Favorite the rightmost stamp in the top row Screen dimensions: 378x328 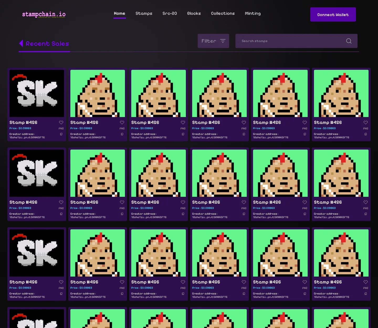(366, 123)
